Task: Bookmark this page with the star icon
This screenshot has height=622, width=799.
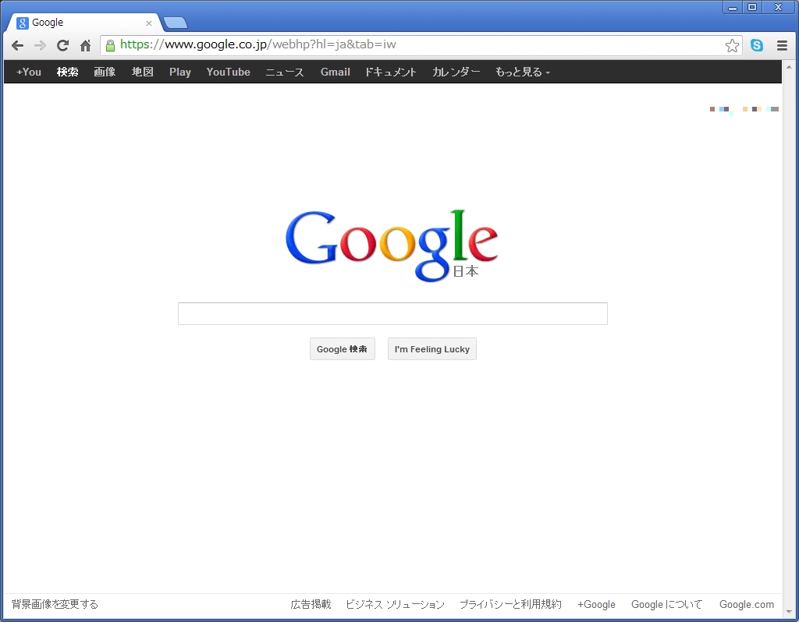Action: [732, 46]
